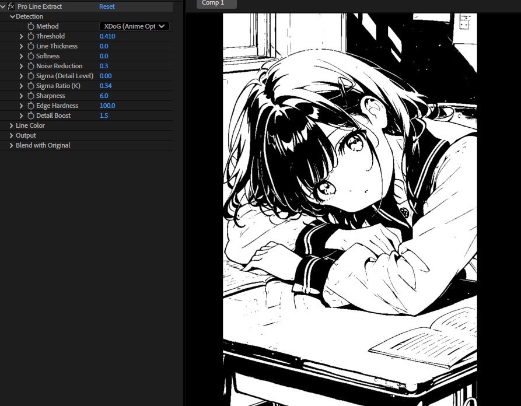
Task: Expand the Blend with Original group
Action: coord(11,145)
